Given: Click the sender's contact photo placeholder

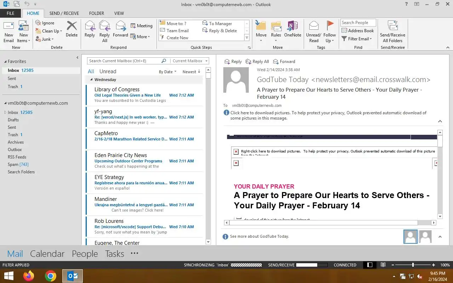Looking at the screenshot, I should [x=236, y=80].
